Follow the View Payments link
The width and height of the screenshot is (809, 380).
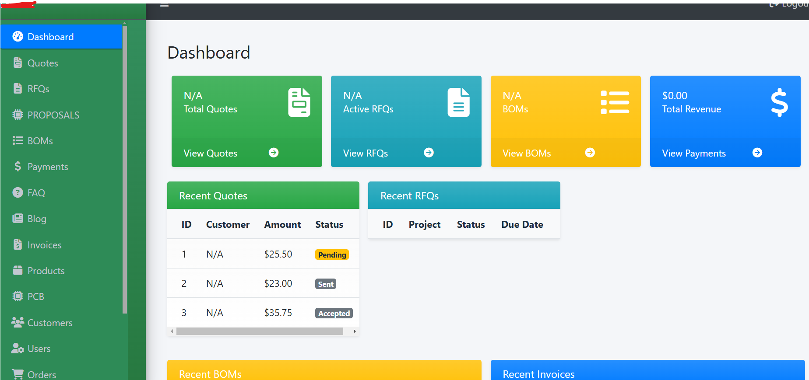pos(694,153)
